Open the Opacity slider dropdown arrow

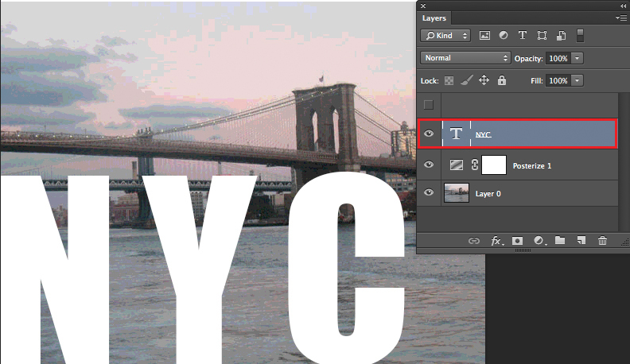577,58
